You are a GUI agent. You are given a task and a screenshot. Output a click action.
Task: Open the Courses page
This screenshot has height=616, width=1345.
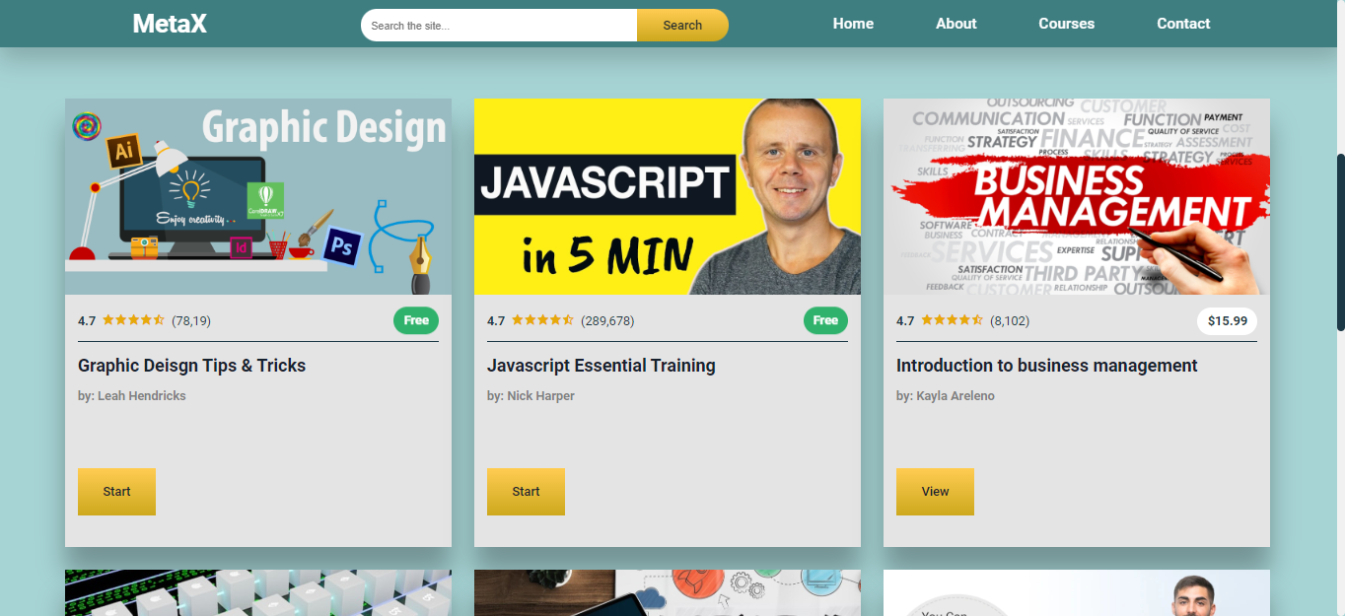pyautogui.click(x=1066, y=23)
